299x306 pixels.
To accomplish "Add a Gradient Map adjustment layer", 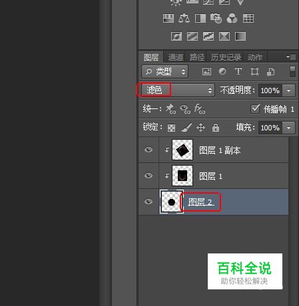I will click(240, 36).
